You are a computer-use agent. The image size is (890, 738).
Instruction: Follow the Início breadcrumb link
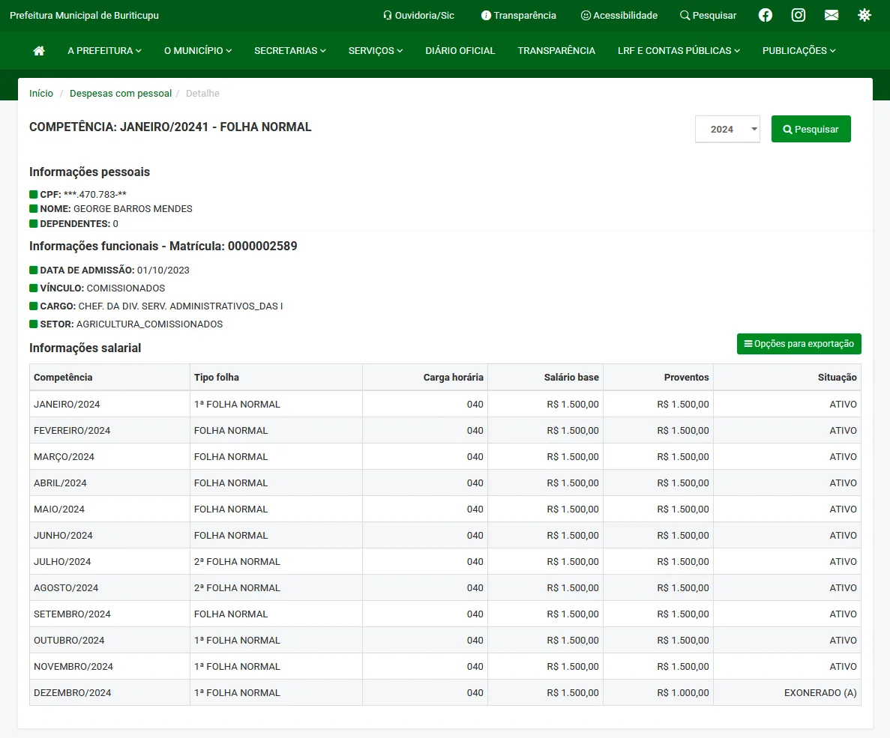(x=41, y=94)
